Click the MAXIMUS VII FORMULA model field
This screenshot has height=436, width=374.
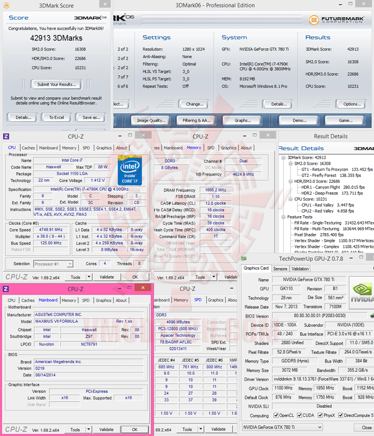pos(70,321)
